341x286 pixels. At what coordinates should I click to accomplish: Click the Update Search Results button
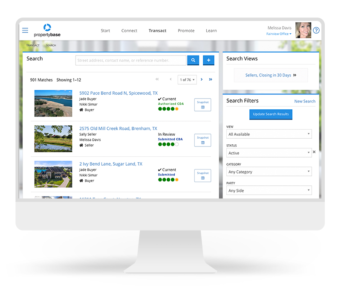point(271,114)
